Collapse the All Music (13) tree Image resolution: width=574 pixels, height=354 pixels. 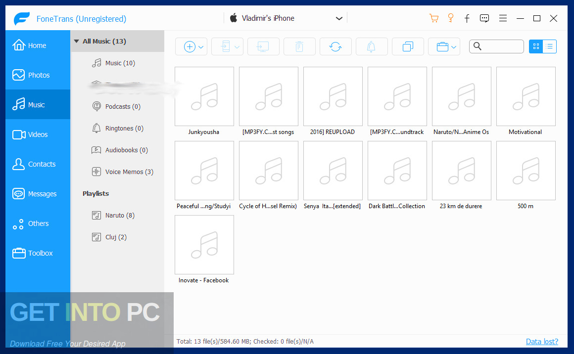point(77,42)
